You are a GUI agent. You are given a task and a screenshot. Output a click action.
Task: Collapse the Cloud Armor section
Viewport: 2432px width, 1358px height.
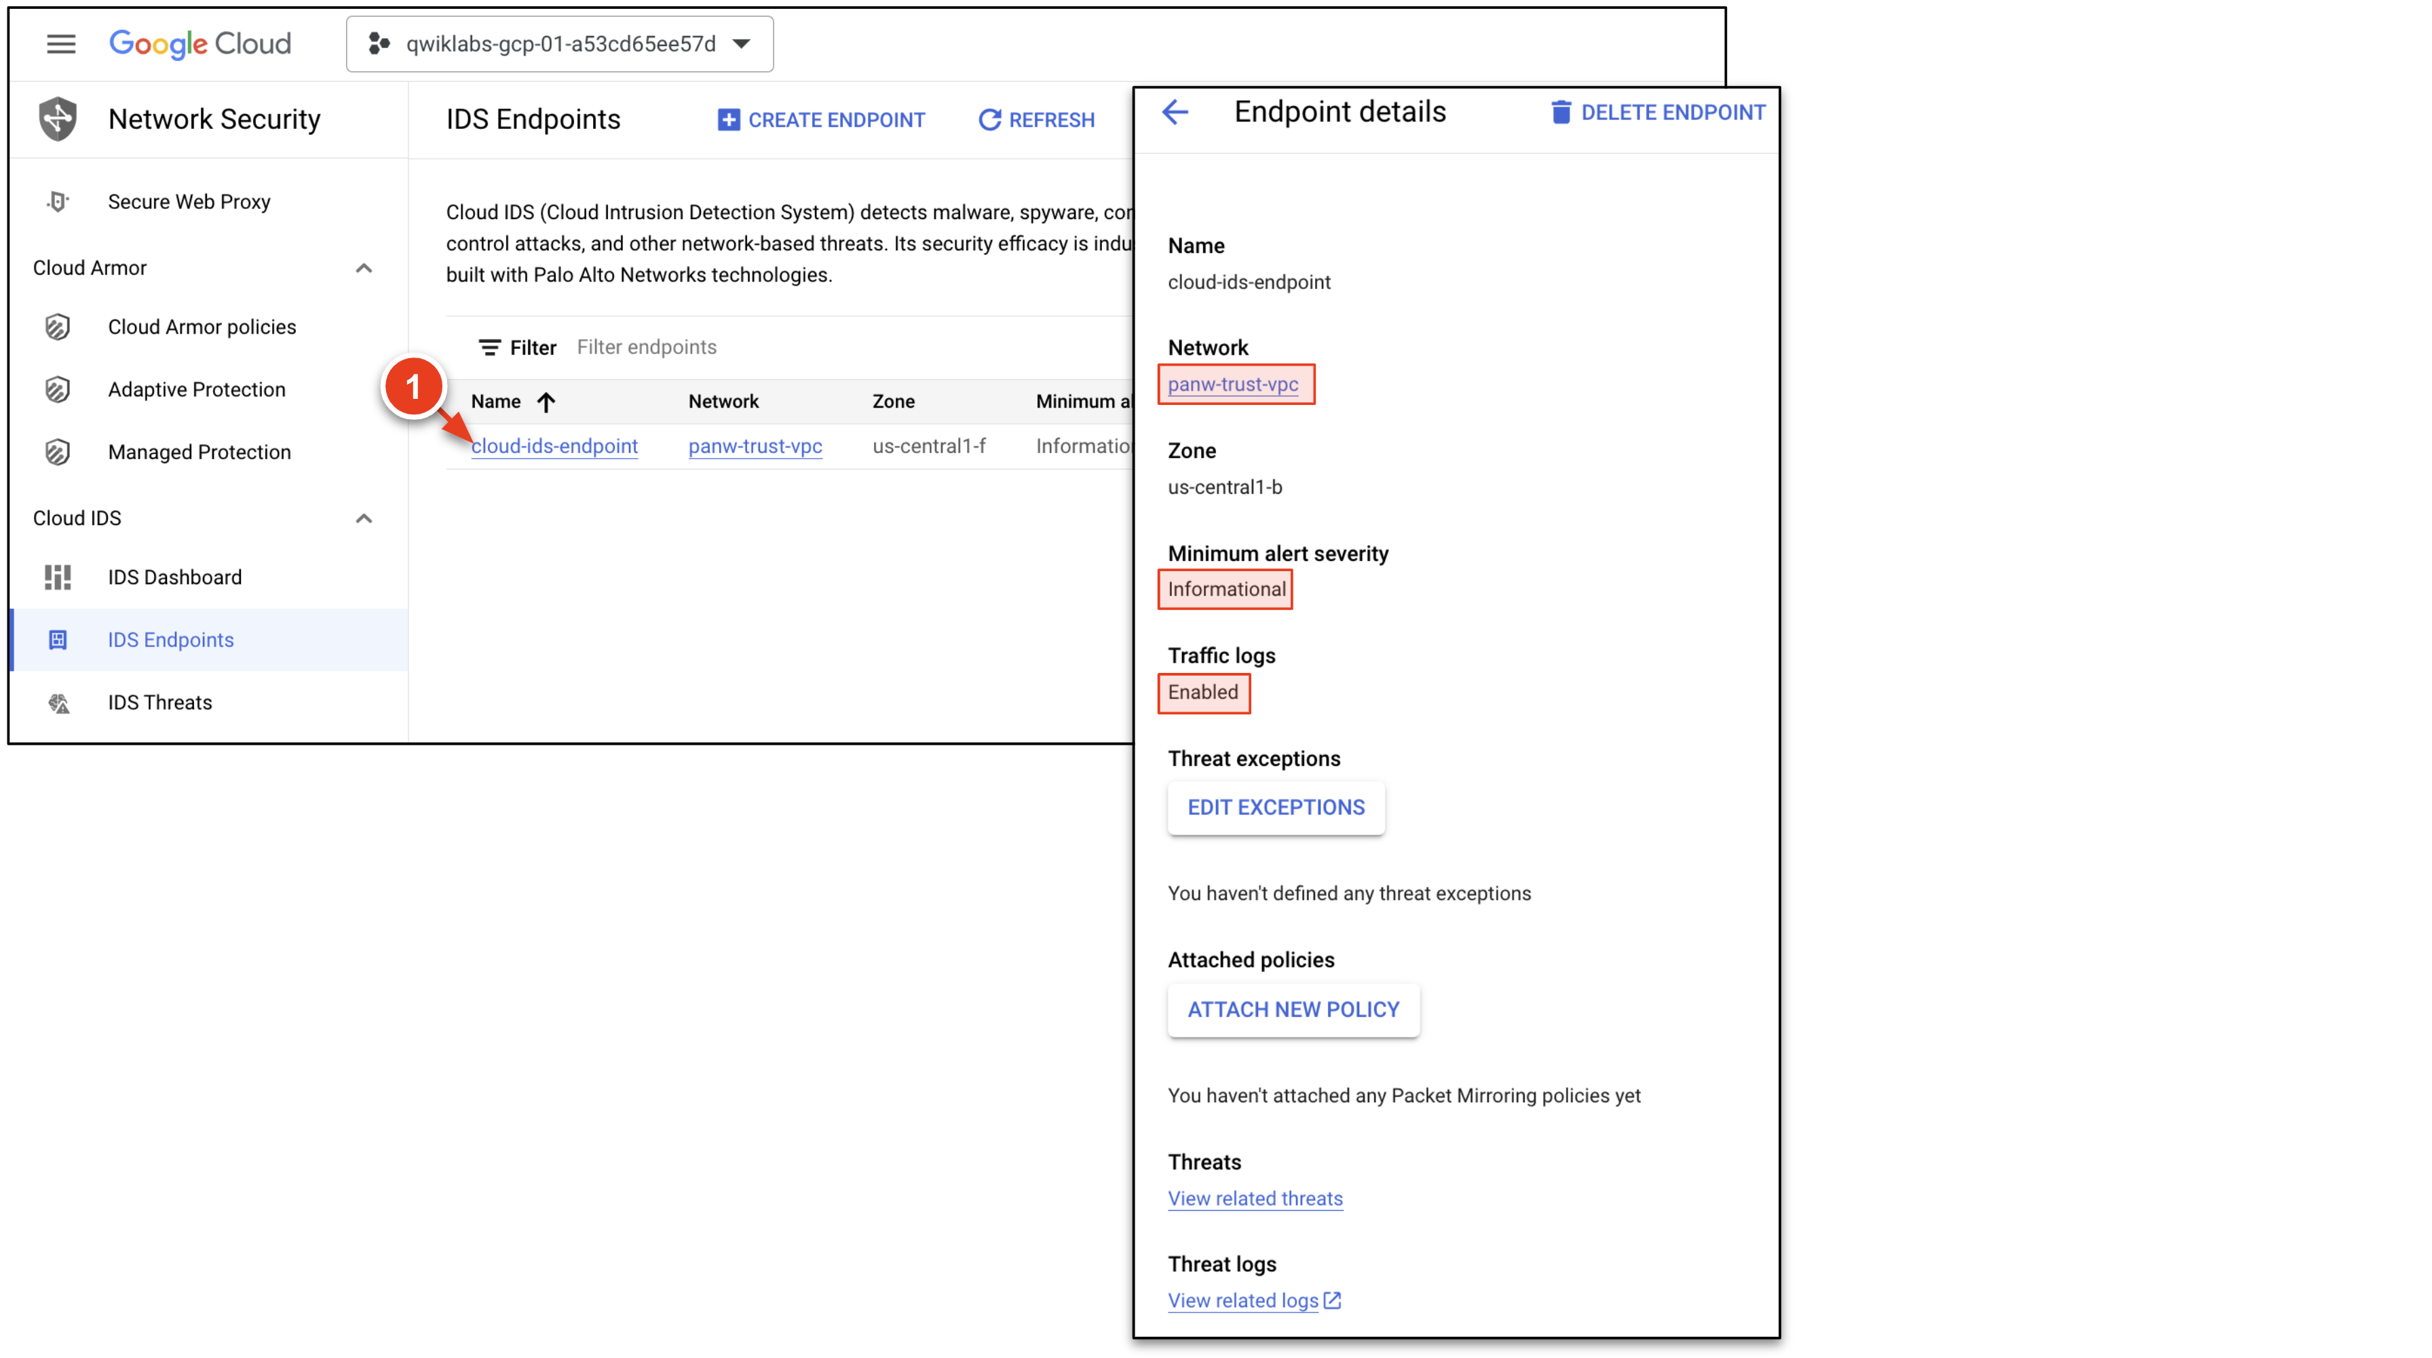364,268
